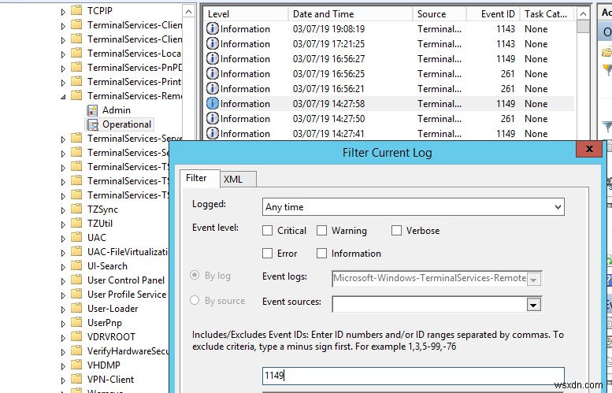
Task: Select the event logged at 03/07/19 16:56:27
Action: [x=389, y=59]
